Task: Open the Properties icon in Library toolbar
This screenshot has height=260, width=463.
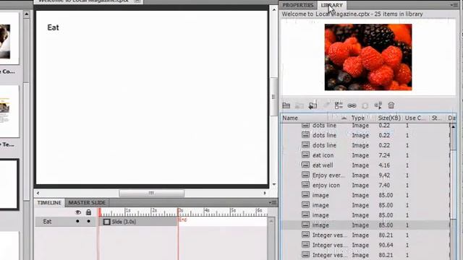Action: (x=339, y=105)
